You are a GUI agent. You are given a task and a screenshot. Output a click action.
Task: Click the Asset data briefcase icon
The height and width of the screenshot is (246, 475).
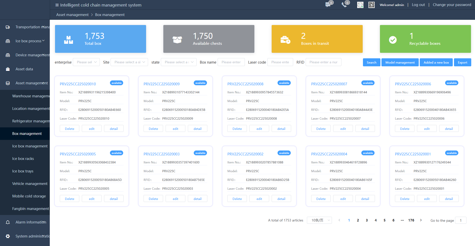[x=8, y=69]
